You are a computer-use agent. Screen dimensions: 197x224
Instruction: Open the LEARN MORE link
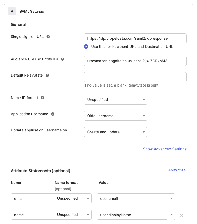(x=177, y=170)
